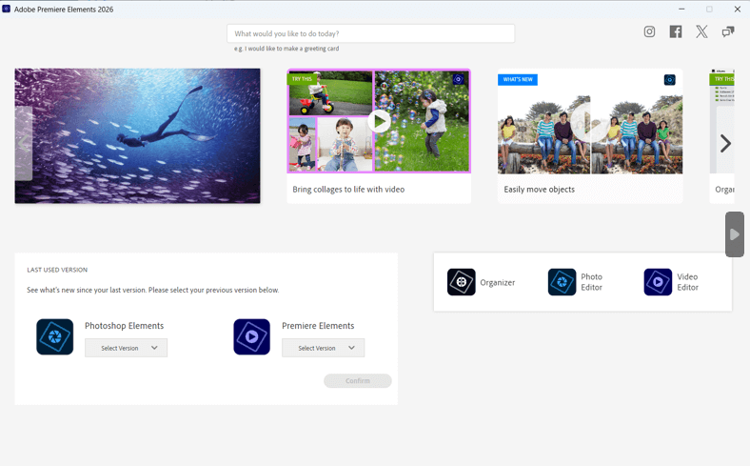
Task: Open the Facebook social icon
Action: [x=676, y=31]
